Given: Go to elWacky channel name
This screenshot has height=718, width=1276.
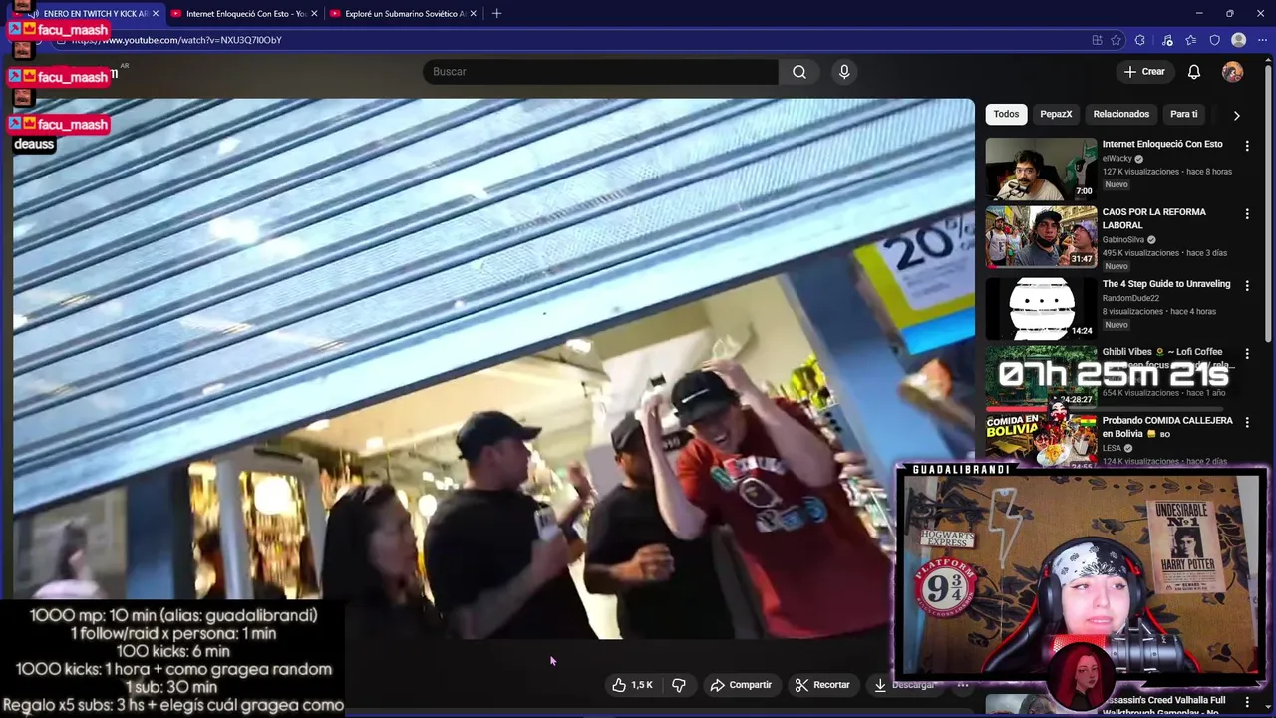Looking at the screenshot, I should tap(1117, 159).
